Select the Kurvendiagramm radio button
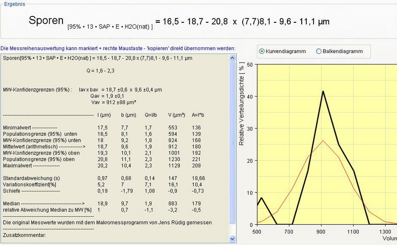 pyautogui.click(x=262, y=51)
